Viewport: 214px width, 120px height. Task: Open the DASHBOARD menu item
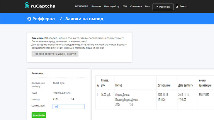[81, 6]
